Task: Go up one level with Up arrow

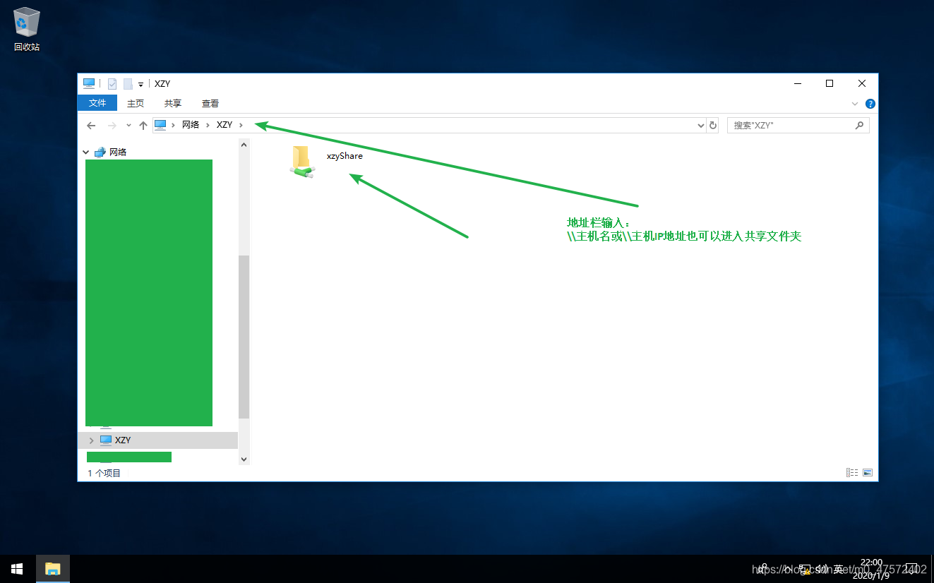Action: (143, 125)
